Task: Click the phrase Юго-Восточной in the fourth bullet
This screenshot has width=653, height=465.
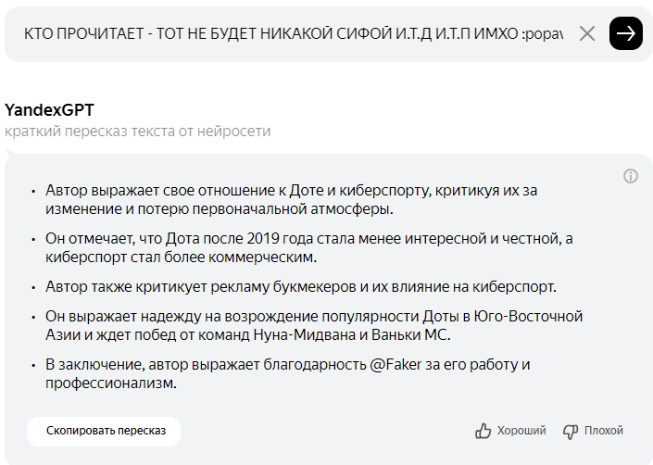Action: tap(531, 316)
